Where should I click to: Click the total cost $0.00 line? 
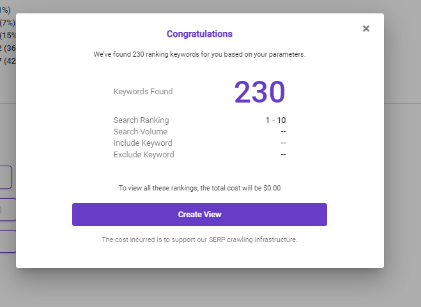[x=199, y=188]
